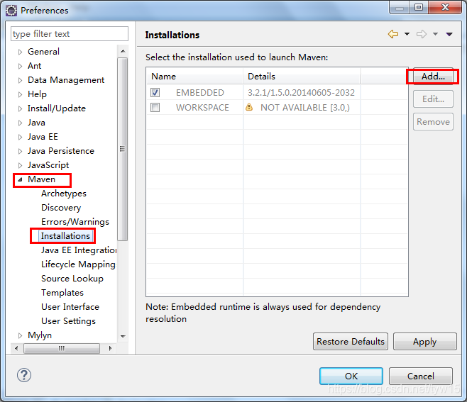Viewport: 467px width, 402px height.
Task: Open the preferences view menu triangle
Action: (x=449, y=35)
